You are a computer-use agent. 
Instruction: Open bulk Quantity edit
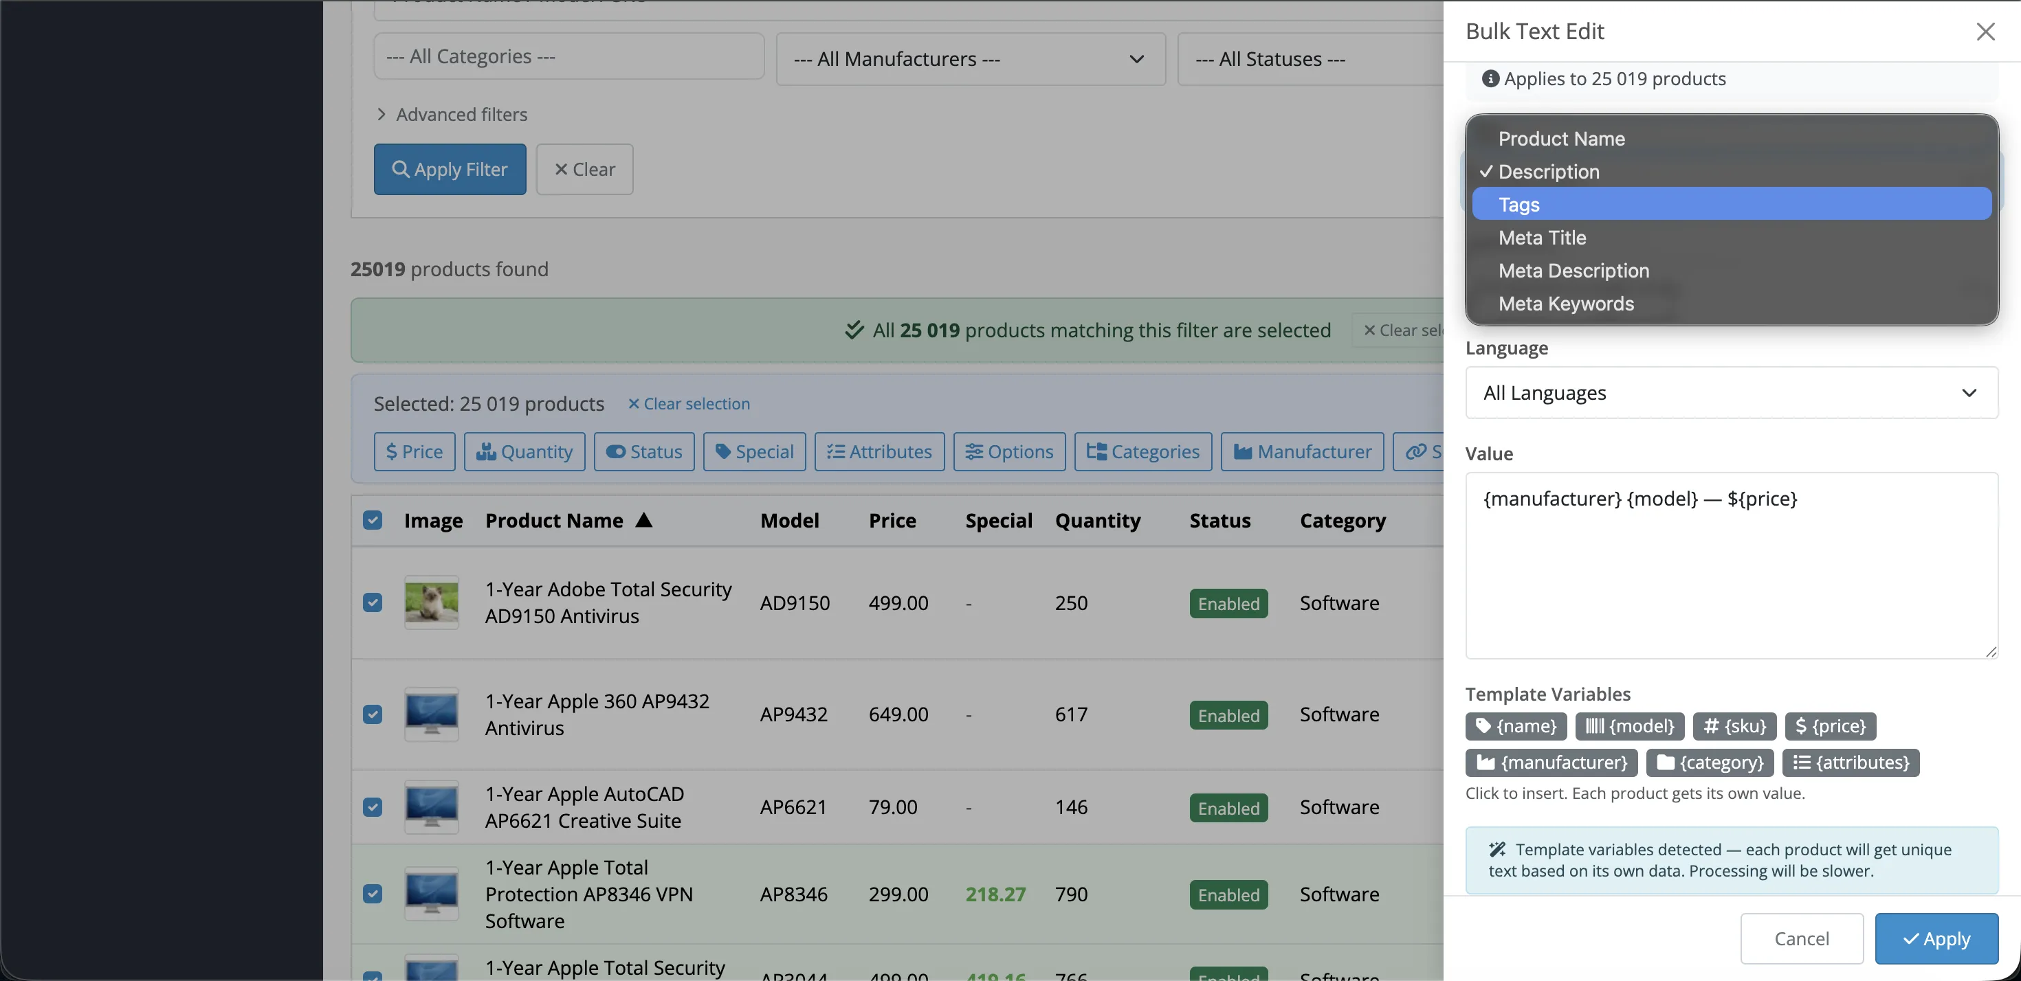[x=524, y=451]
